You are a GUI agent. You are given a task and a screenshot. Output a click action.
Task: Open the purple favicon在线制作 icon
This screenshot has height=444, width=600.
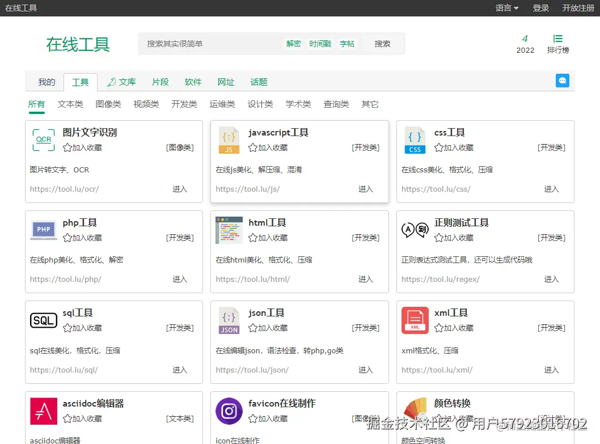pos(229,411)
